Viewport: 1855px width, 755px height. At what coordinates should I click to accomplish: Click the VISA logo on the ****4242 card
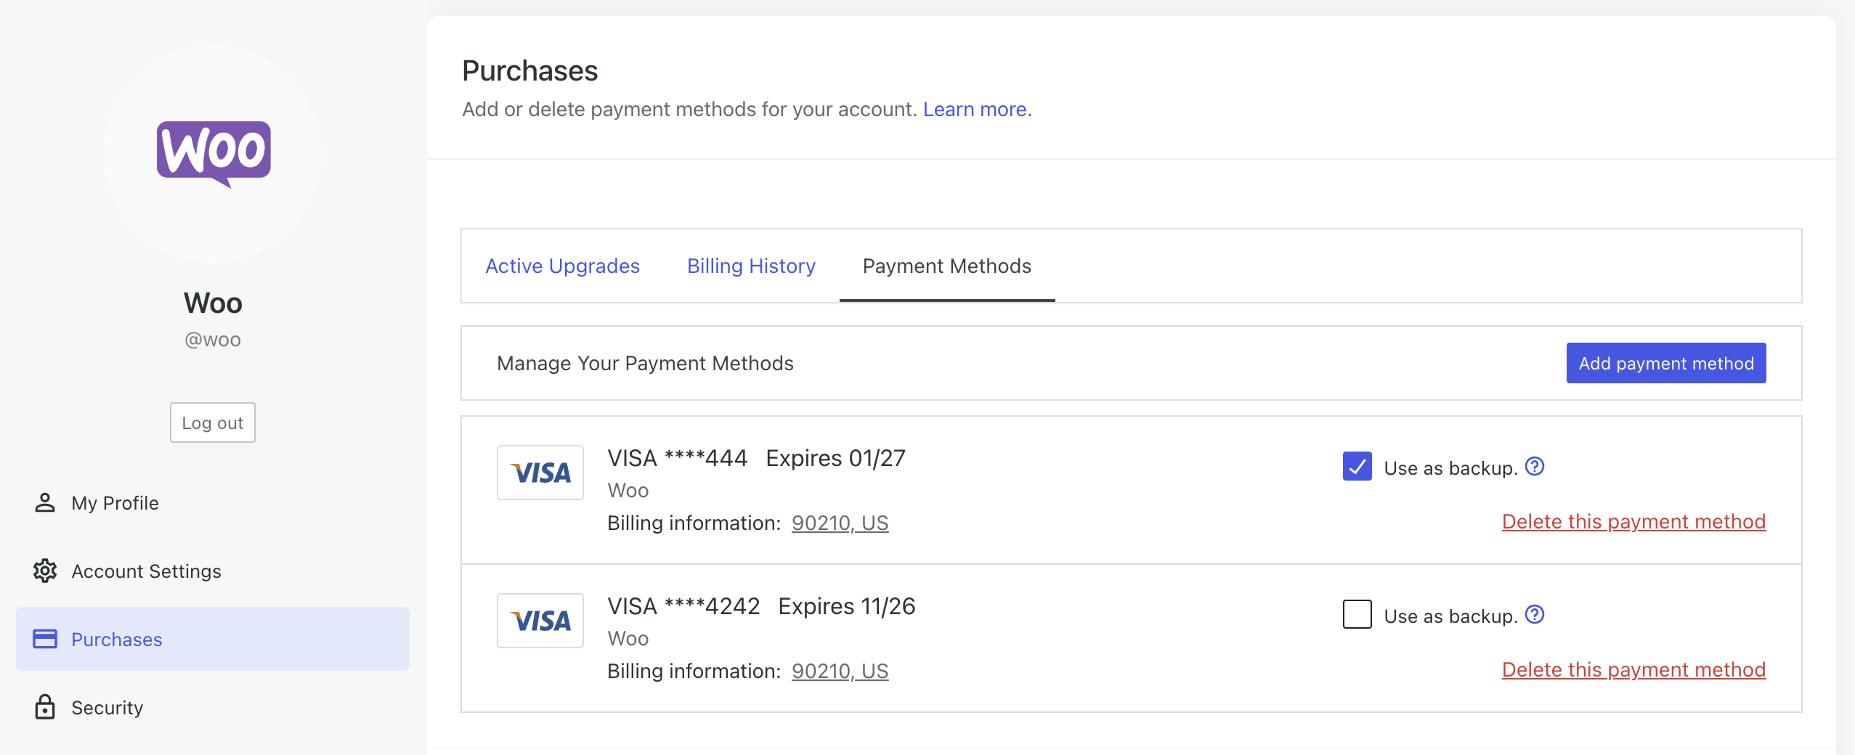point(540,620)
